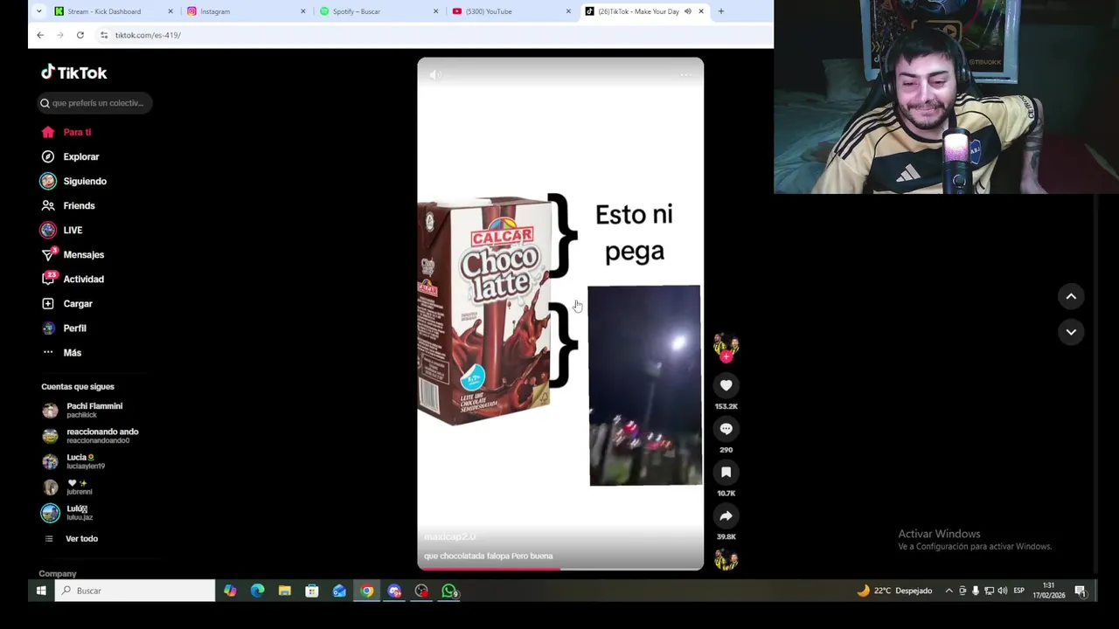Click the Windows taskbar Buscar search box
The width and height of the screenshot is (1119, 629).
[x=135, y=591]
